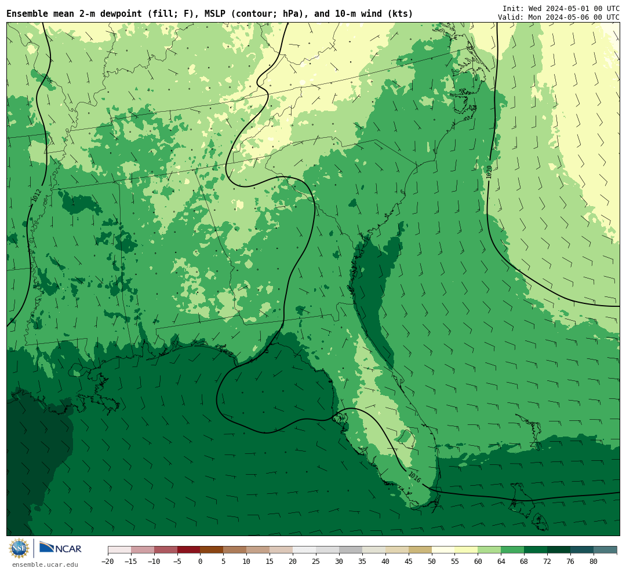Image resolution: width=626 pixels, height=572 pixels.
Task: Click the Init: Wed 2024-05-01 00 UTC text
Action: (561, 8)
